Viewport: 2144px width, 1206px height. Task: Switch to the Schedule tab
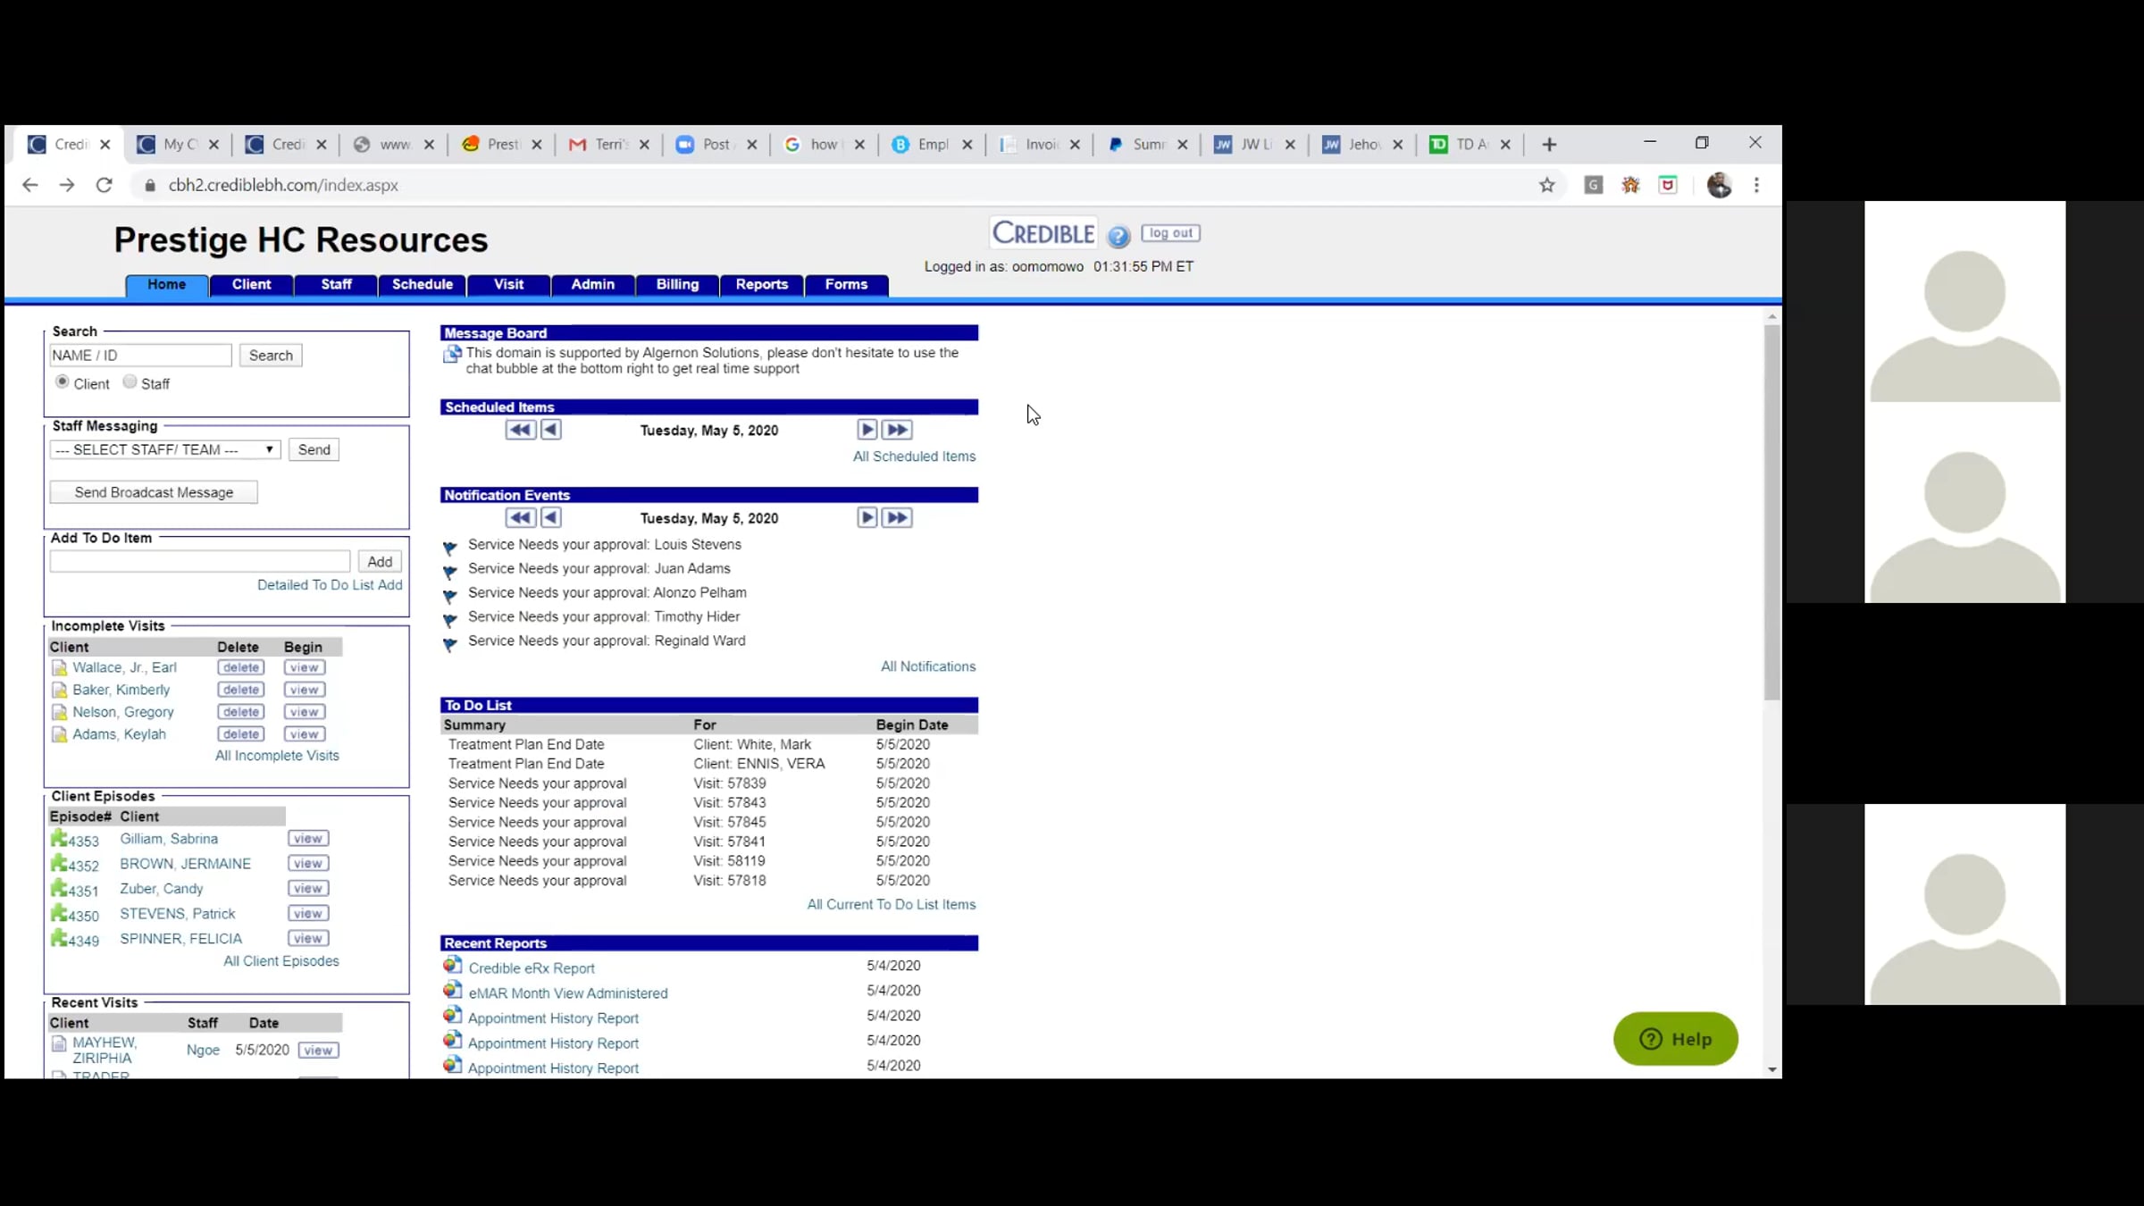coord(422,285)
